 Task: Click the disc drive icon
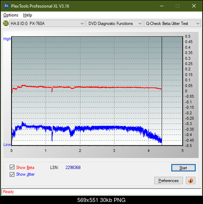coord(6,23)
